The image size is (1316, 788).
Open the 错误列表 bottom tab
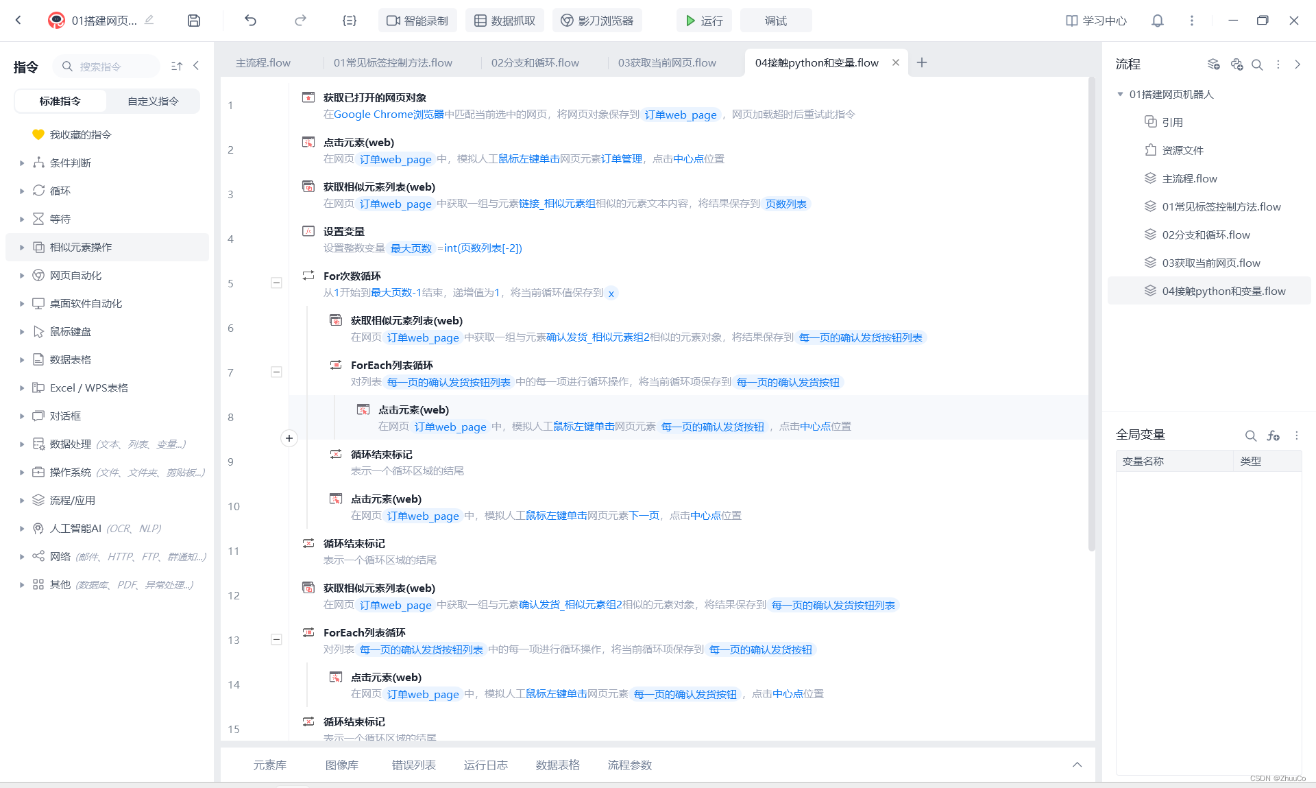tap(413, 765)
